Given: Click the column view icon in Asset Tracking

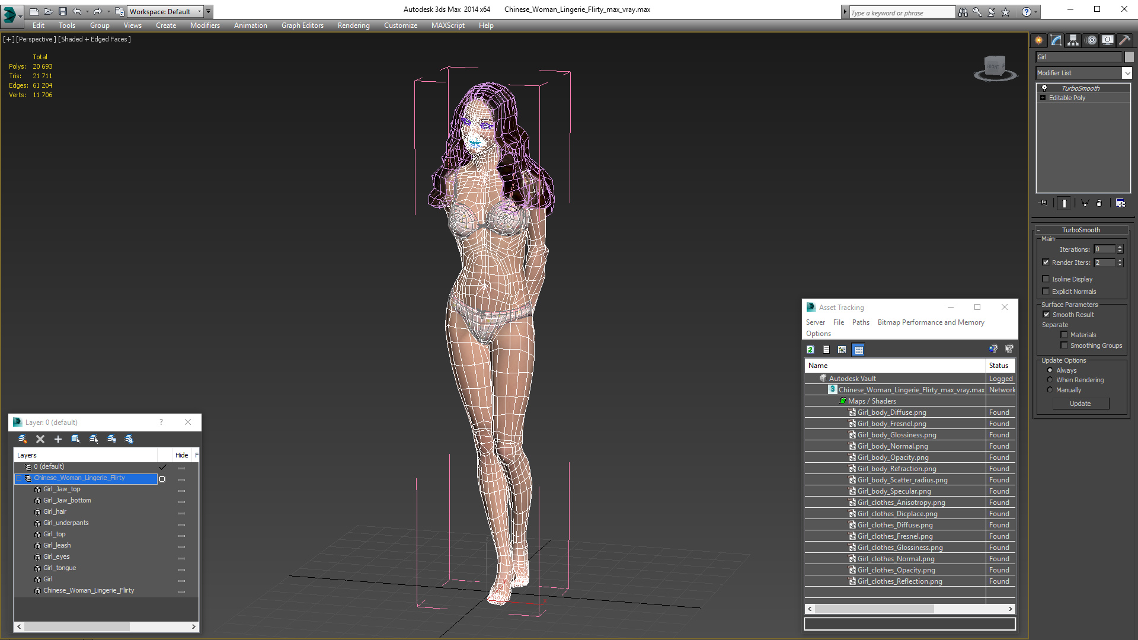Looking at the screenshot, I should tap(858, 349).
